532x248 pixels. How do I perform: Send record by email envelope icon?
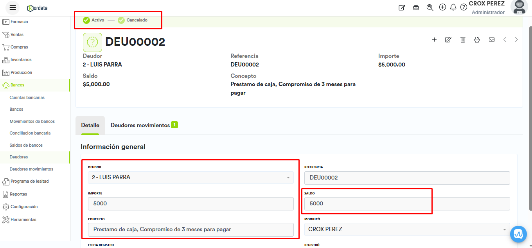[492, 40]
